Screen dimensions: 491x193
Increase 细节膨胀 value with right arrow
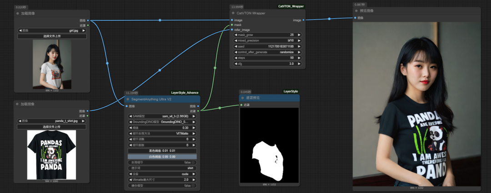194,145
